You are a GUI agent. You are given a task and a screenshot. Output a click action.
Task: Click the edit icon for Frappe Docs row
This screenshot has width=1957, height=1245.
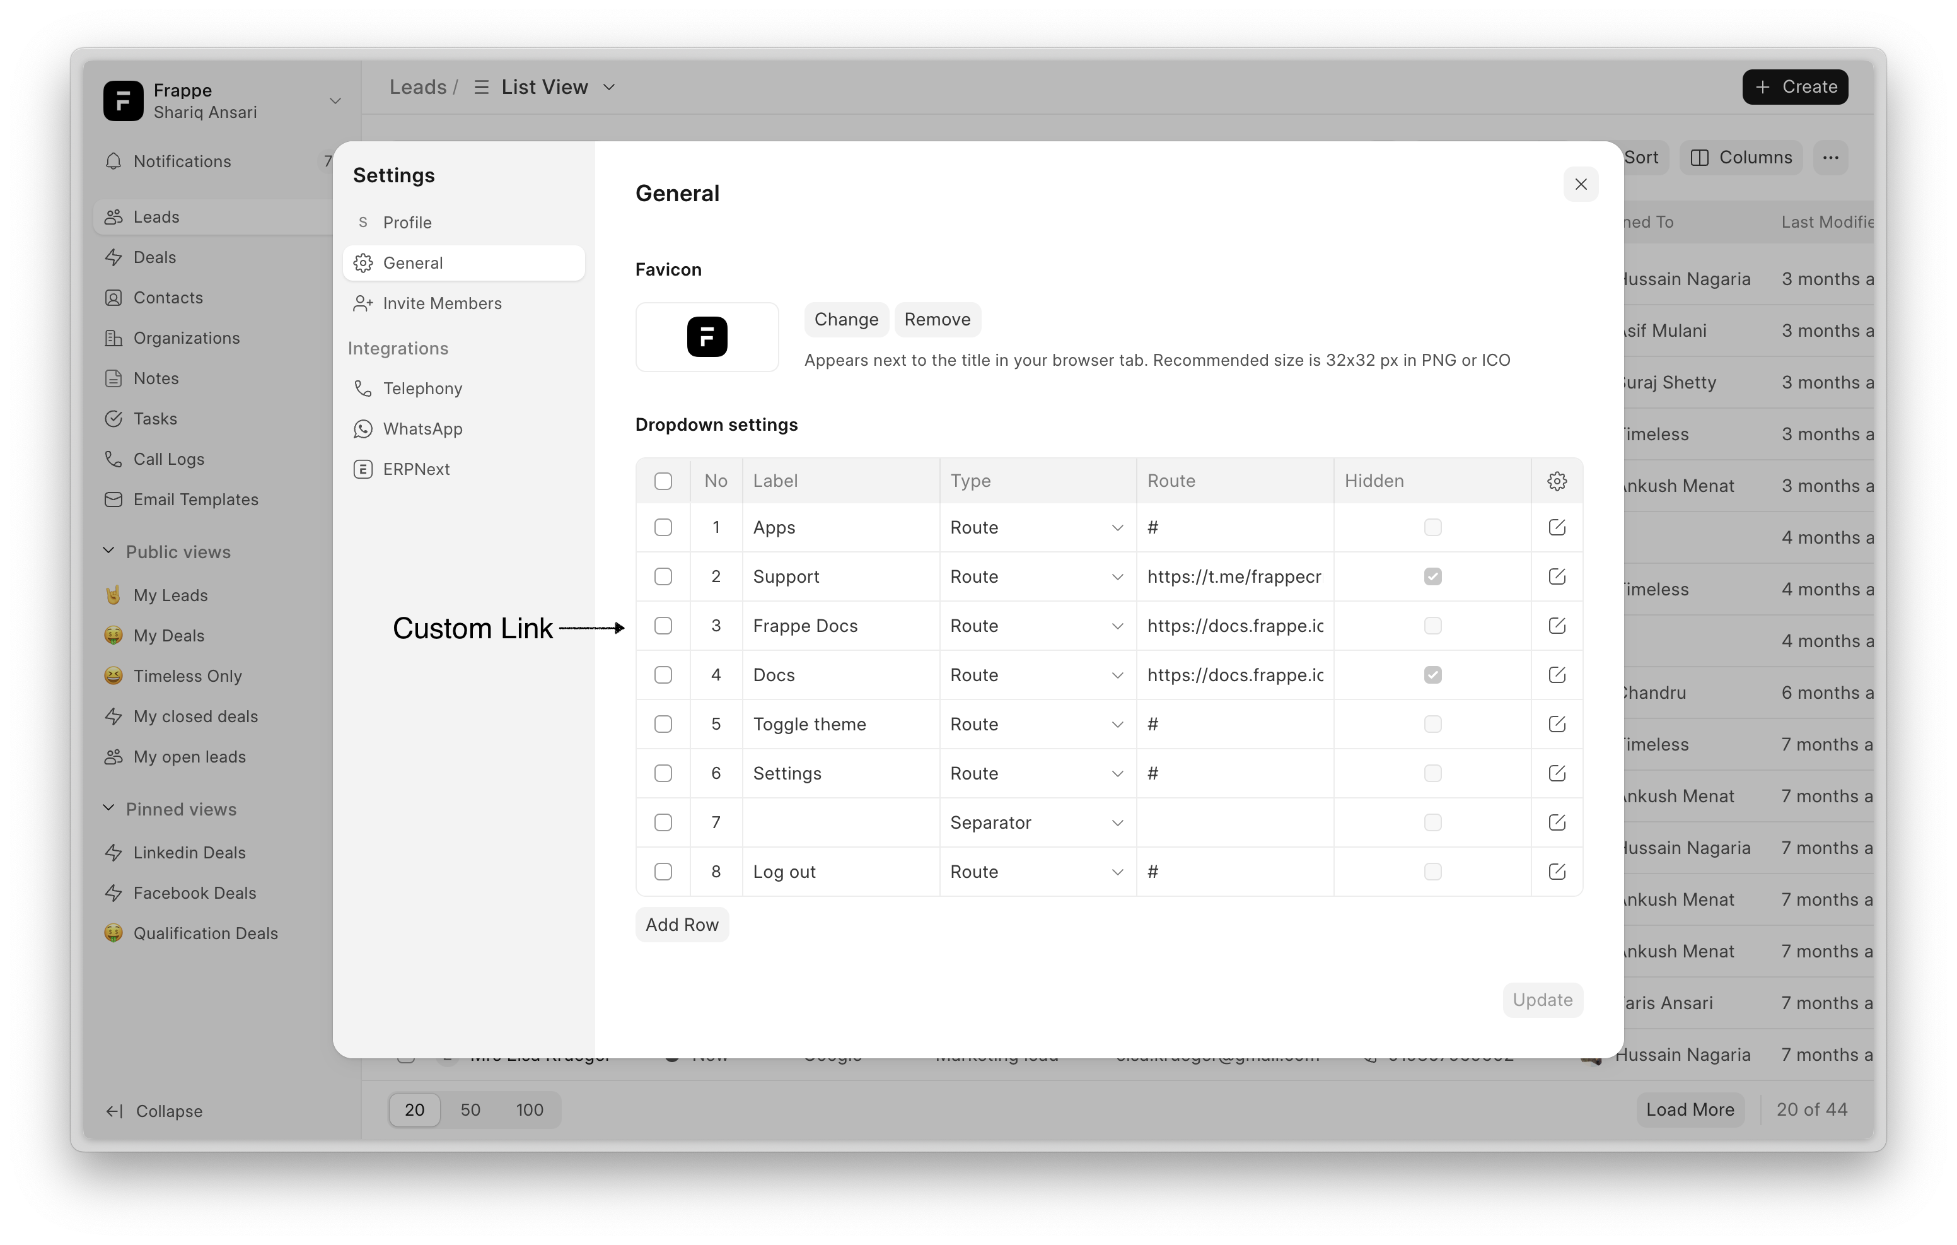(1557, 626)
